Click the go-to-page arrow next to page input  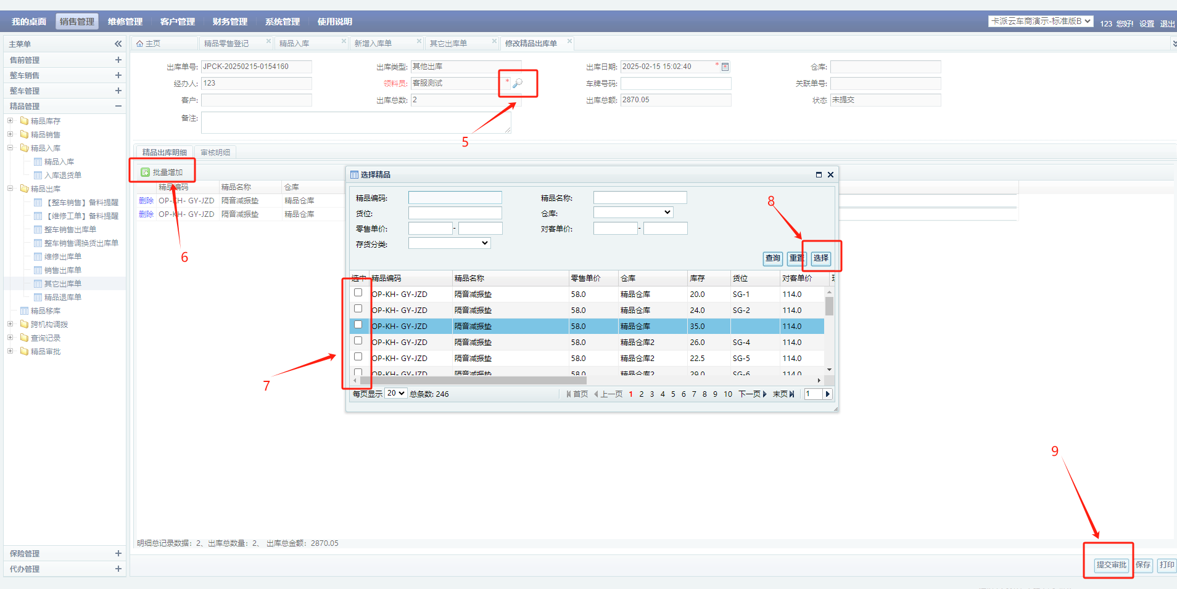tap(827, 394)
